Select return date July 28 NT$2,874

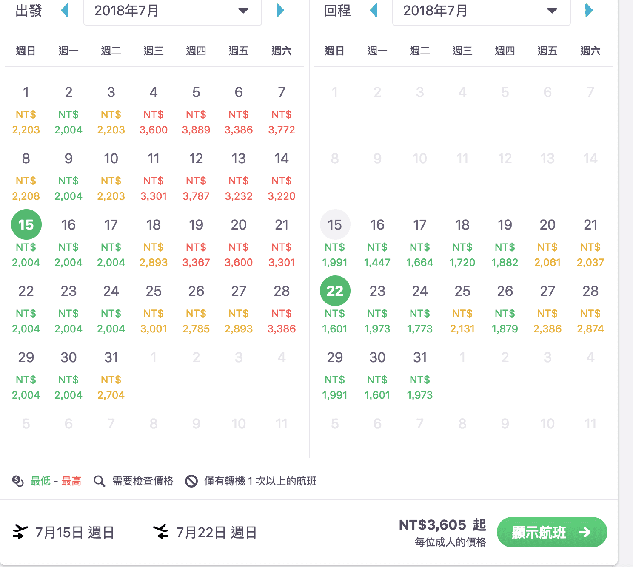coord(590,309)
